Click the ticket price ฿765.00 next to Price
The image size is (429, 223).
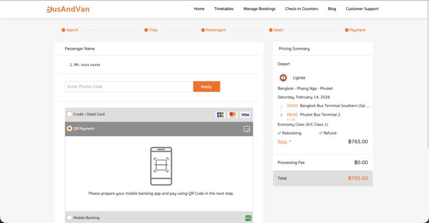pyautogui.click(x=358, y=142)
